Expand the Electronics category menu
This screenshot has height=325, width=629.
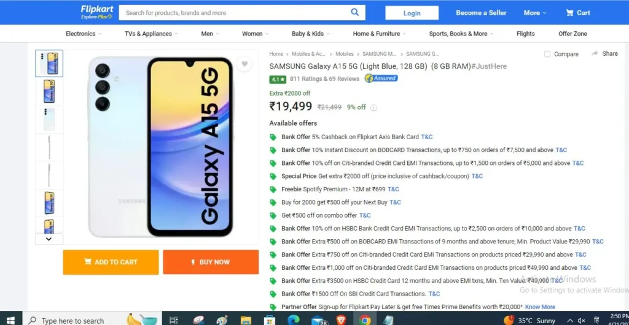pyautogui.click(x=84, y=34)
